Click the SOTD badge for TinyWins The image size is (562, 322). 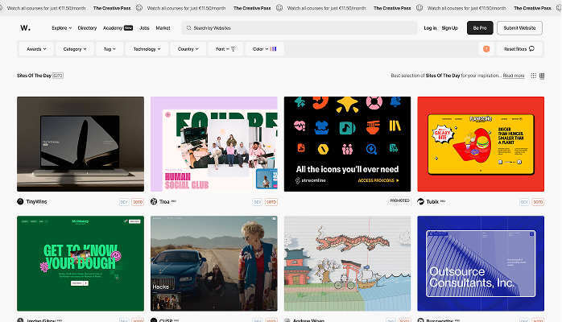pos(138,202)
